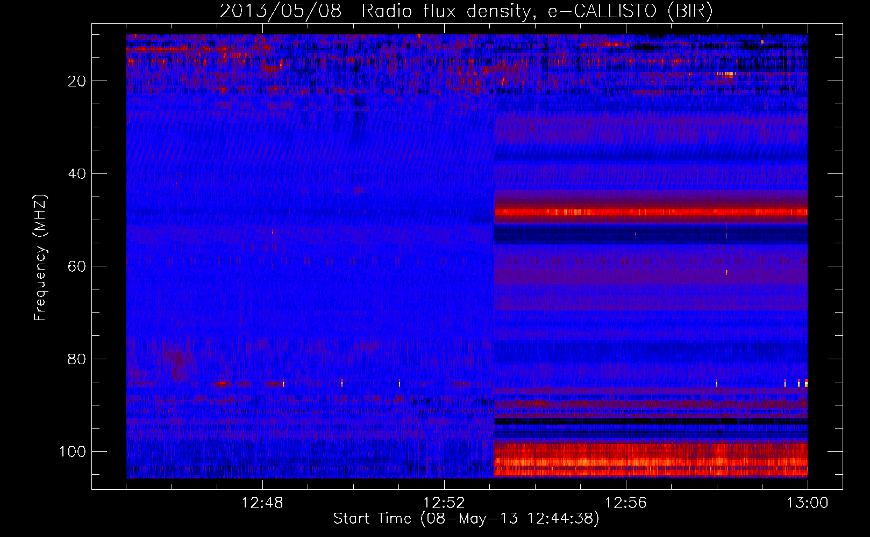
Task: Click the '13:00' time tick label
Action: pyautogui.click(x=808, y=503)
